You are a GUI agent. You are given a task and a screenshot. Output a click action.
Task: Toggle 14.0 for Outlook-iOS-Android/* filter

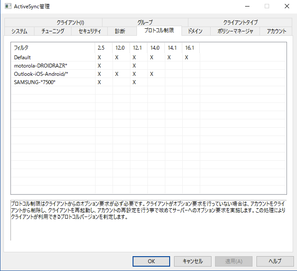(x=152, y=74)
